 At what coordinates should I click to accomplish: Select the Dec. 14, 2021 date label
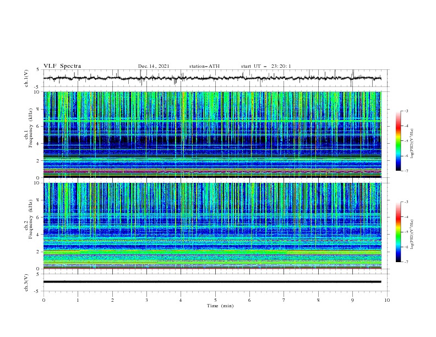(154, 66)
